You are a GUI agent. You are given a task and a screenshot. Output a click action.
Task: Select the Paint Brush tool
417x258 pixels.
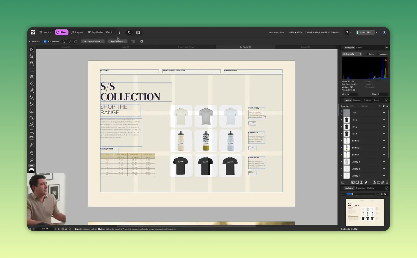tap(31, 84)
